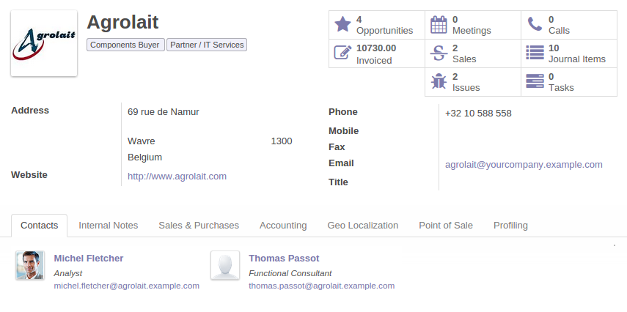627x312 pixels.
Task: Click the agrolait@yourcompany.example.com email link
Action: 524,165
